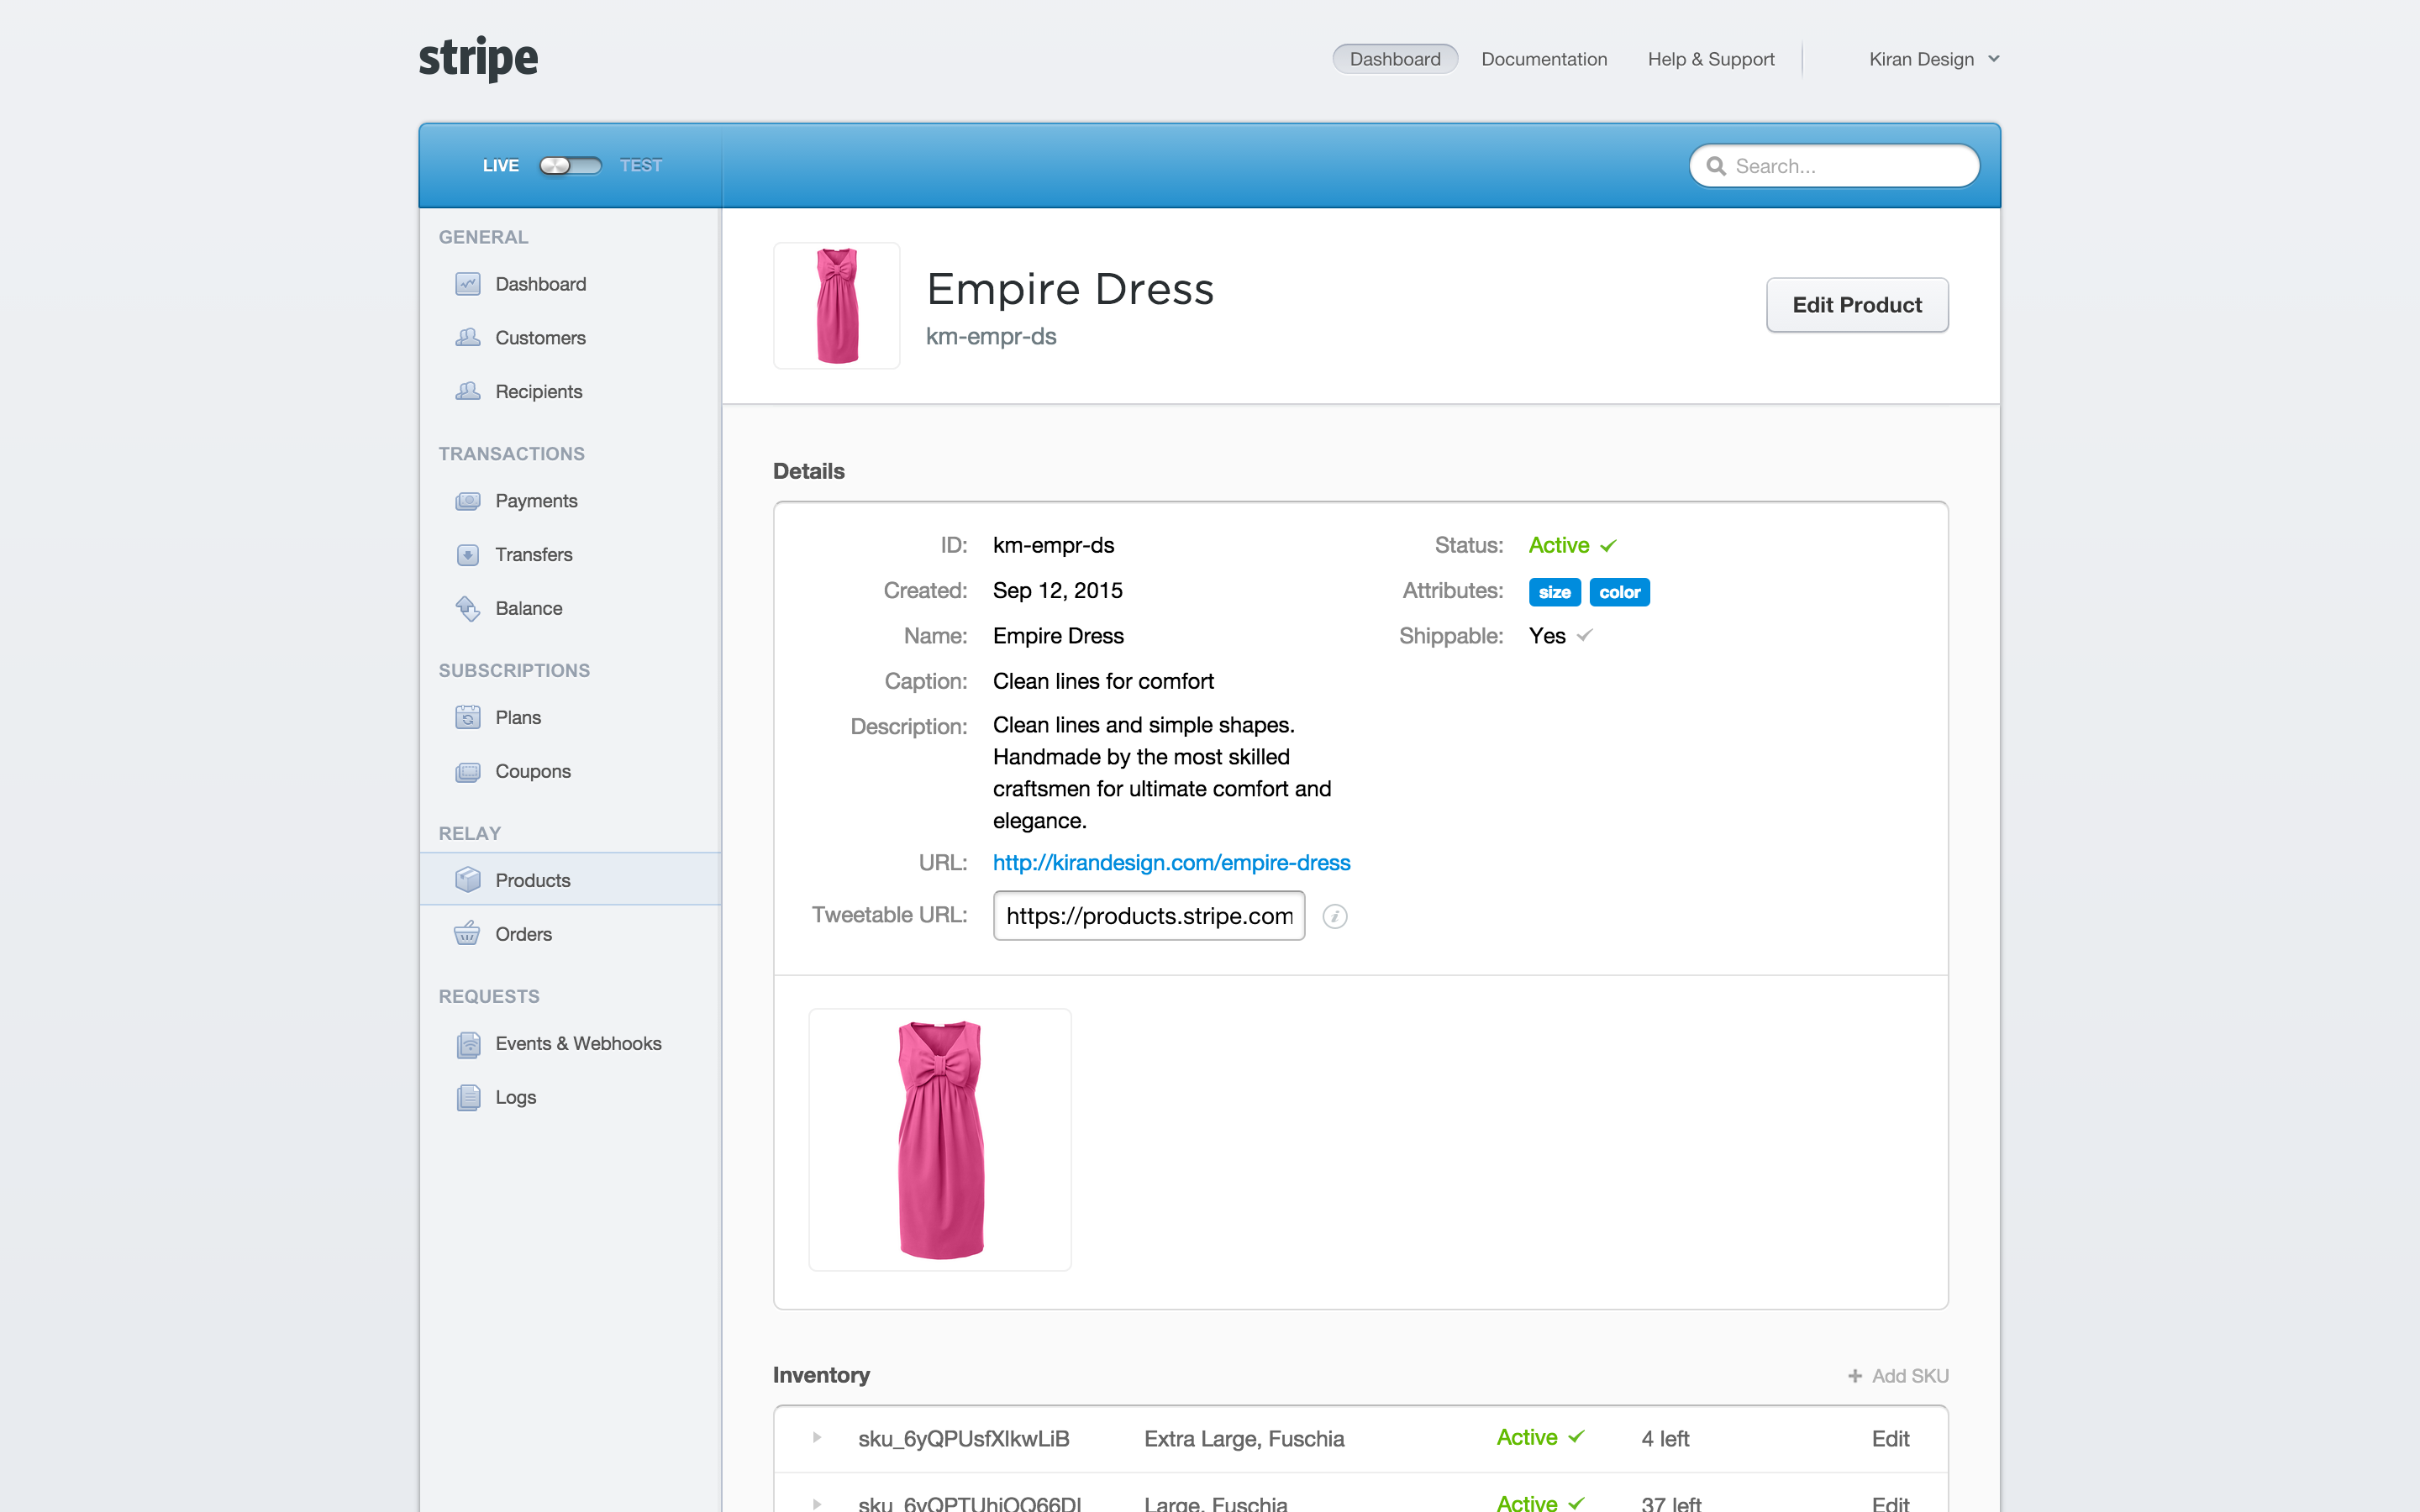Click the info icon beside Tweetable URL

click(1335, 916)
